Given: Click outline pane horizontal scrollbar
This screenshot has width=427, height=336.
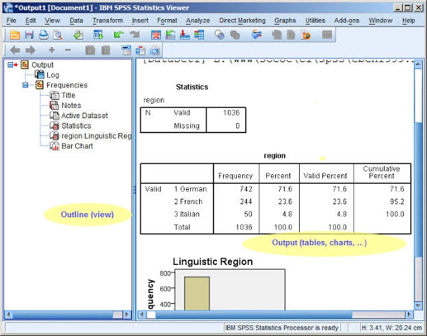Looking at the screenshot, I should [x=68, y=315].
